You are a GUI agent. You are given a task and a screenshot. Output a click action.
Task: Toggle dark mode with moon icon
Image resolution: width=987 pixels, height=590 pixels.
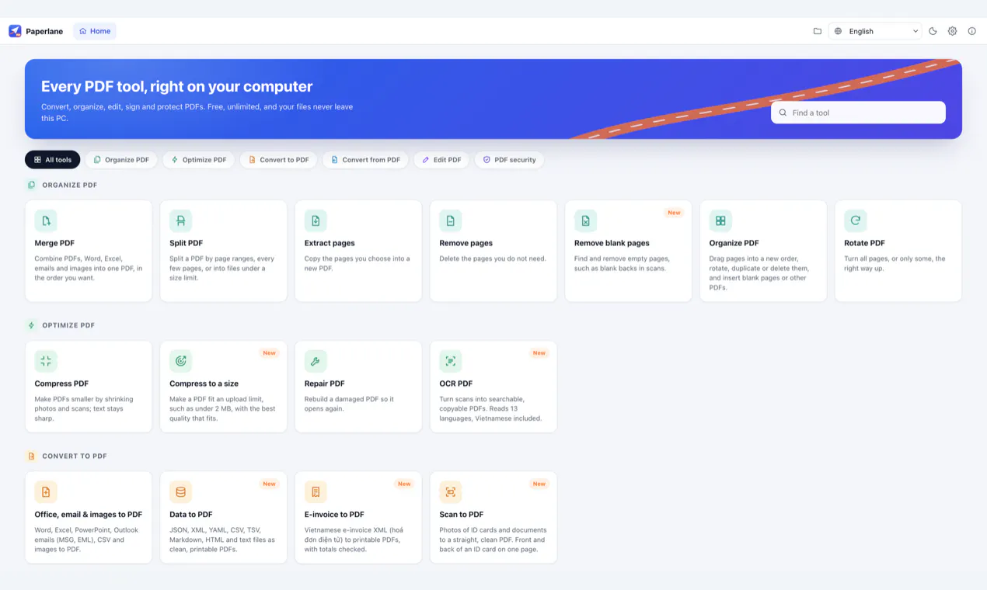pos(933,31)
